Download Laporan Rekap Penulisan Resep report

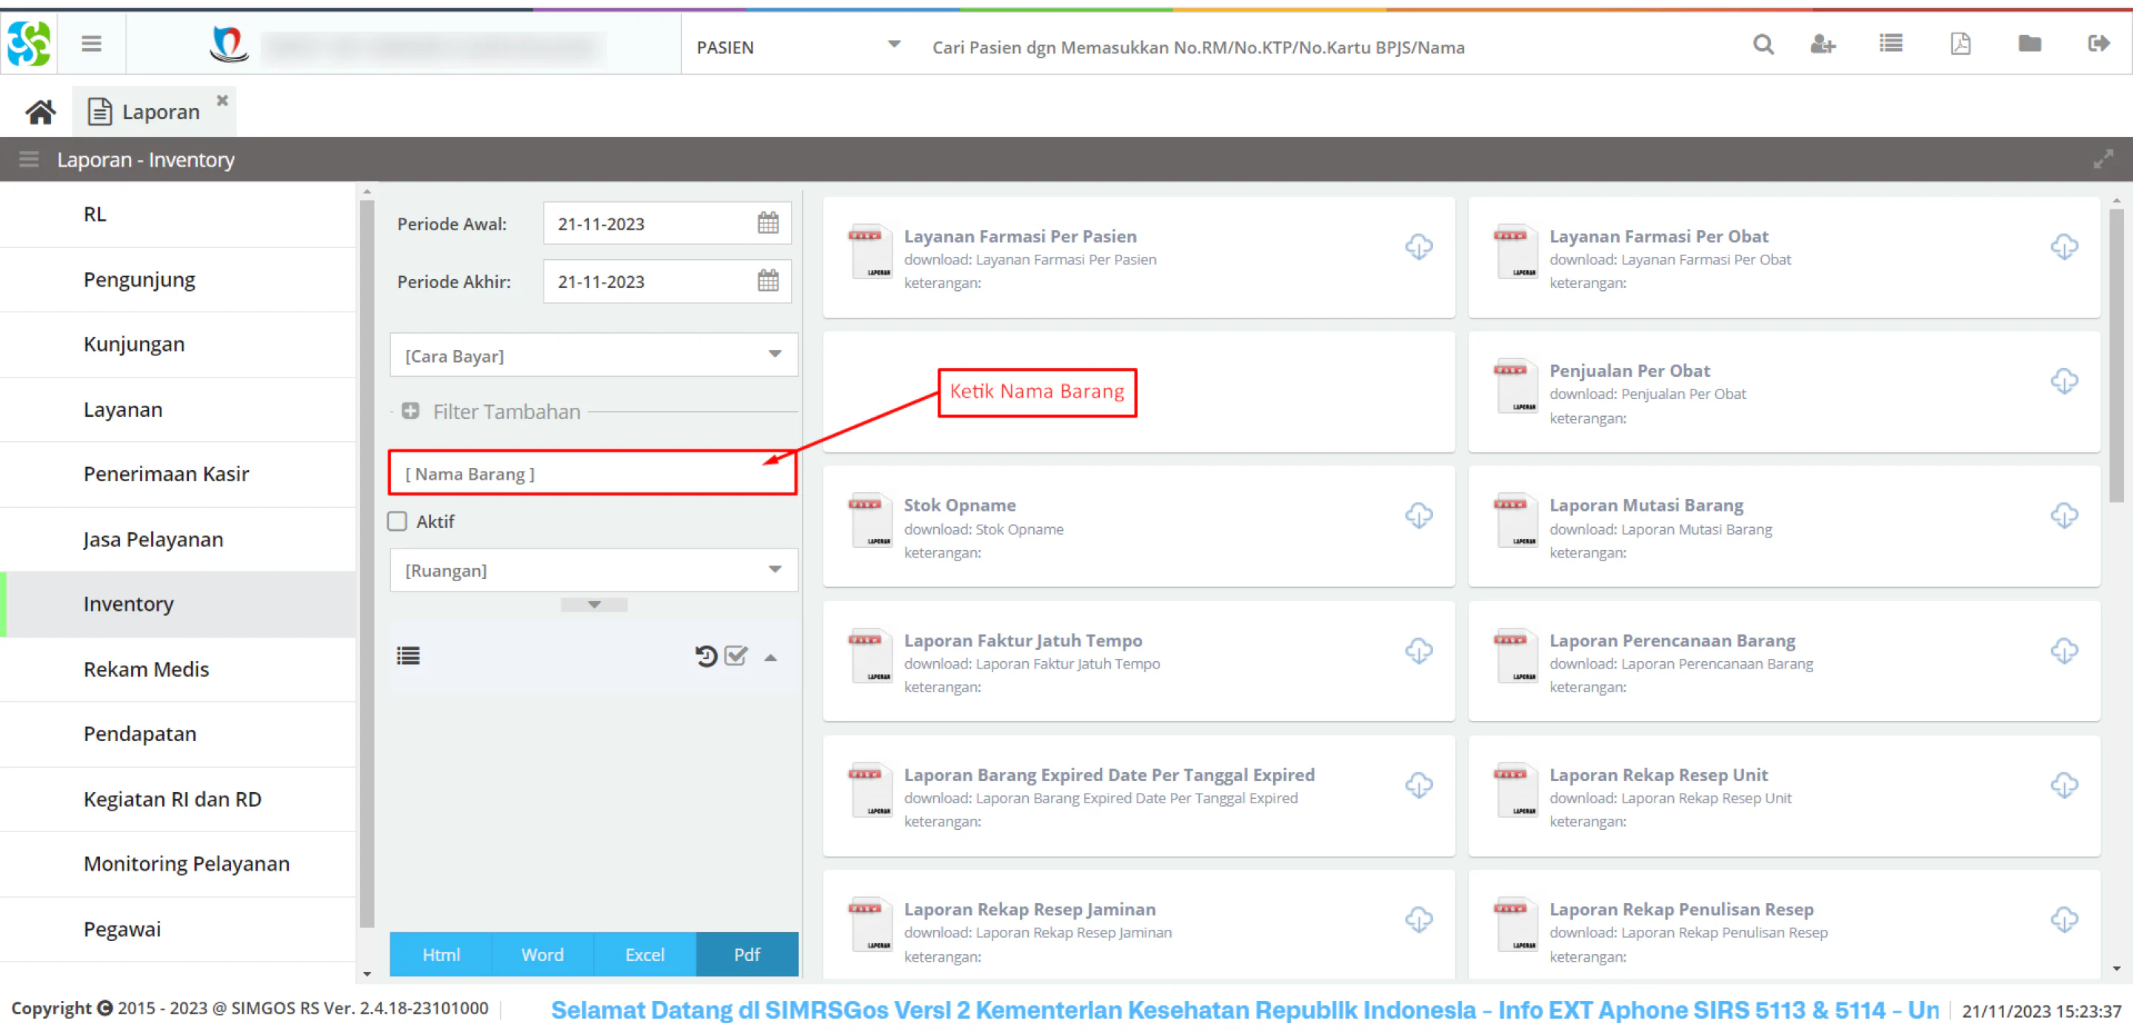pos(2063,920)
